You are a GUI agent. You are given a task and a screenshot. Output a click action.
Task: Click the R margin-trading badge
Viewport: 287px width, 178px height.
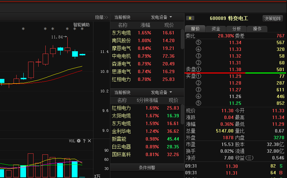(x=190, y=18)
